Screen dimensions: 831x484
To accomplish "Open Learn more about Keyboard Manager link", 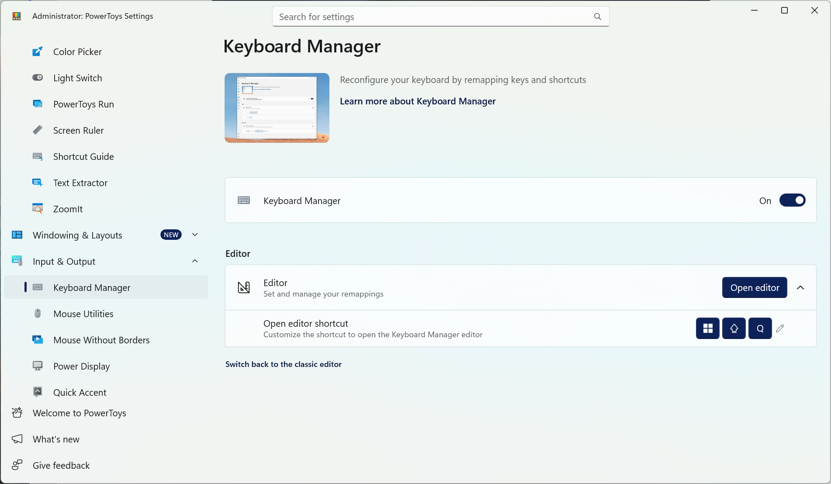I will [x=418, y=101].
